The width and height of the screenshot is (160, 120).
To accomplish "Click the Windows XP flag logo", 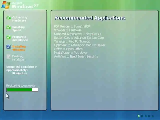I will tap(6, 5).
